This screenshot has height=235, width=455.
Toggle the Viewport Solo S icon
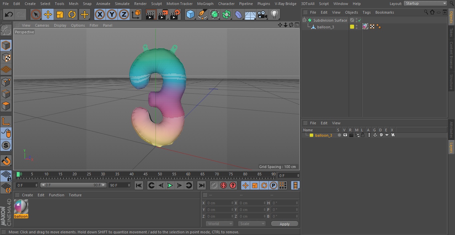pyautogui.click(x=6, y=145)
